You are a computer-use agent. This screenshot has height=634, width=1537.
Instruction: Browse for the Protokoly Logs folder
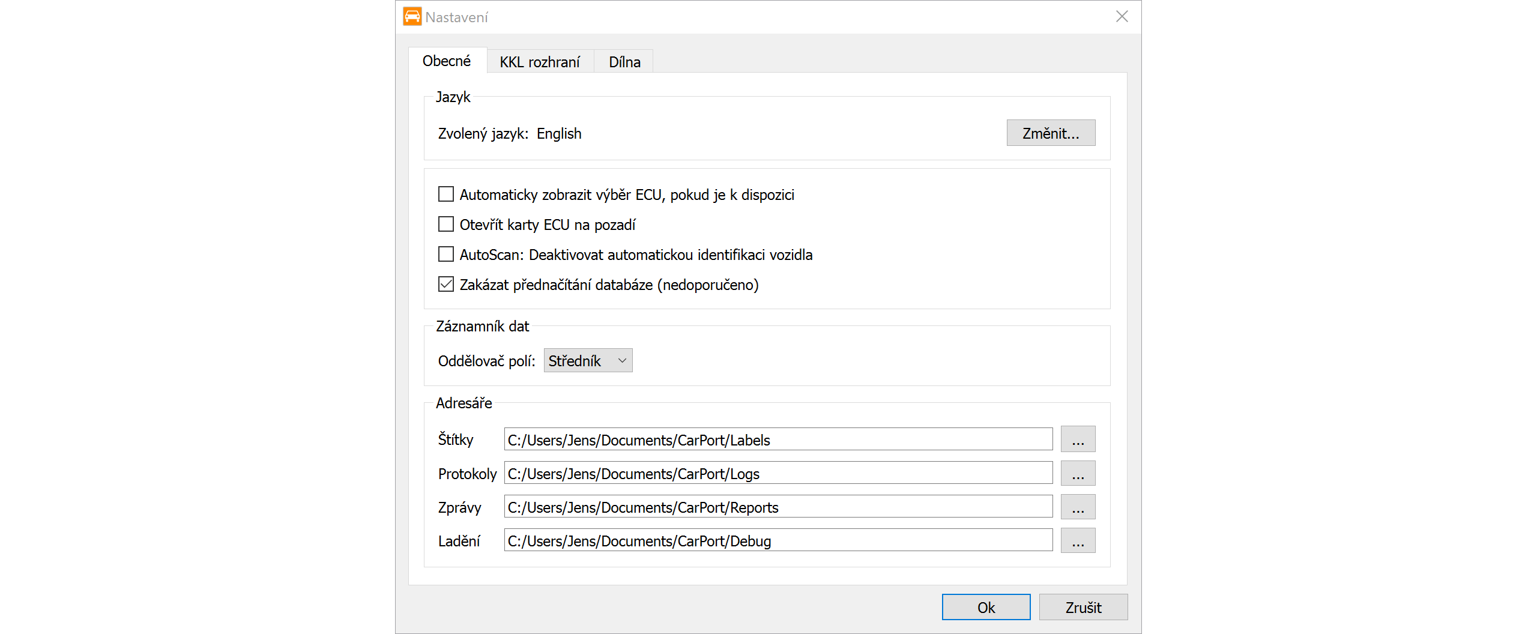1078,473
